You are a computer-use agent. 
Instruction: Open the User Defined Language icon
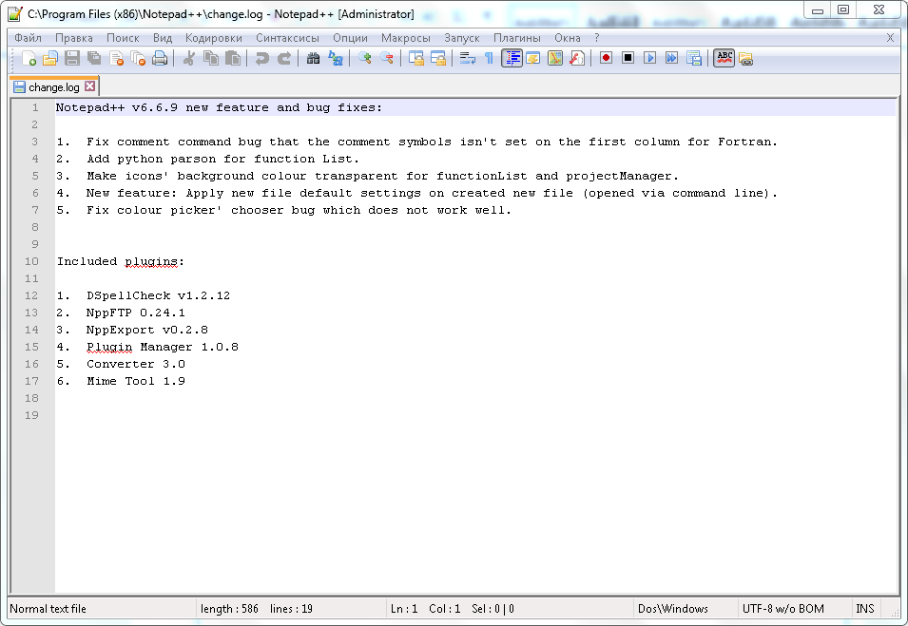pyautogui.click(x=532, y=59)
